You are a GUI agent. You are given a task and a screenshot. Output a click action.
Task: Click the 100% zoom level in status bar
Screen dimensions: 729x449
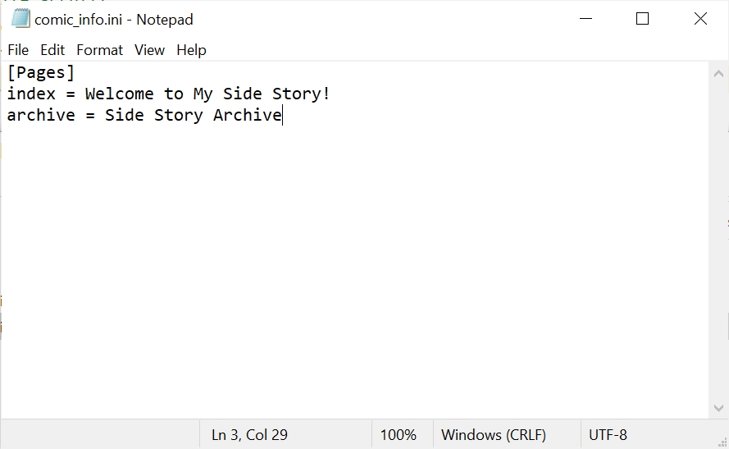[x=398, y=435]
